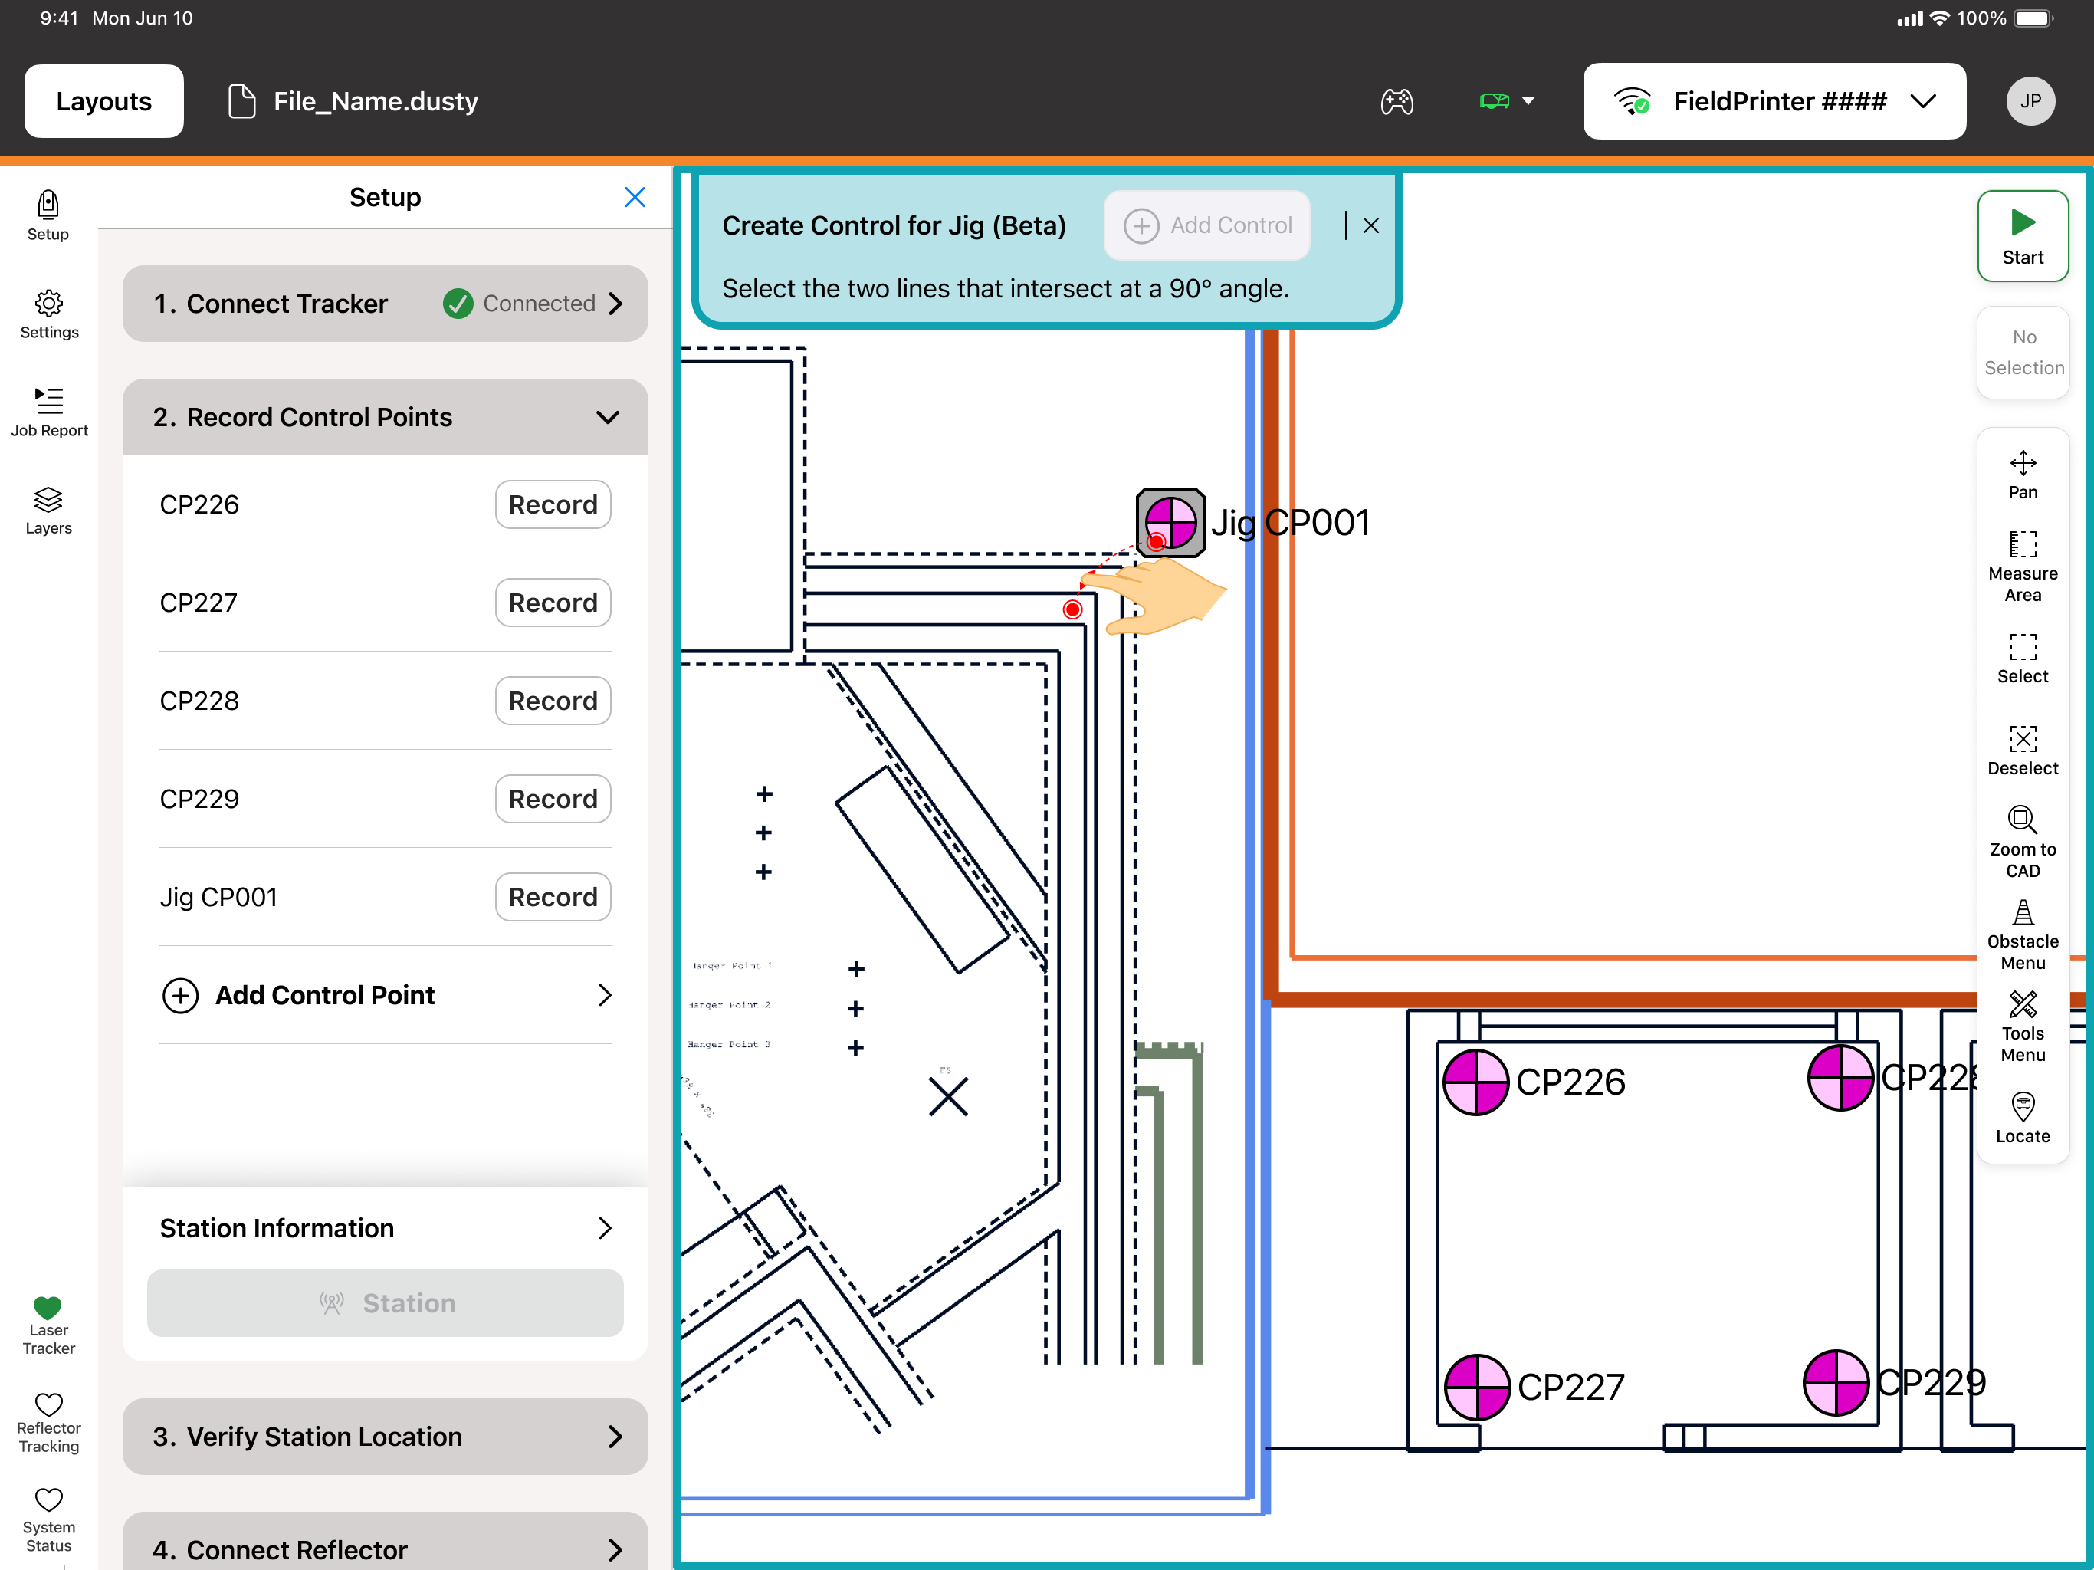Expand Connect Tracker step

(386, 303)
